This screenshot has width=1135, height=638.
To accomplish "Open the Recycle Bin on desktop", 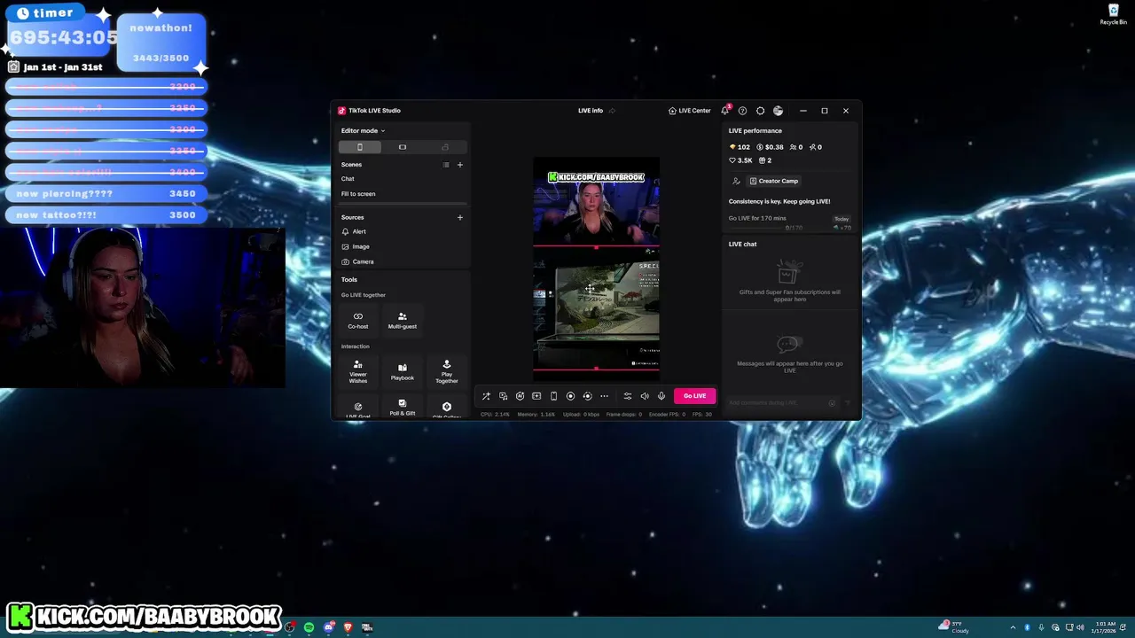I will click(1114, 15).
